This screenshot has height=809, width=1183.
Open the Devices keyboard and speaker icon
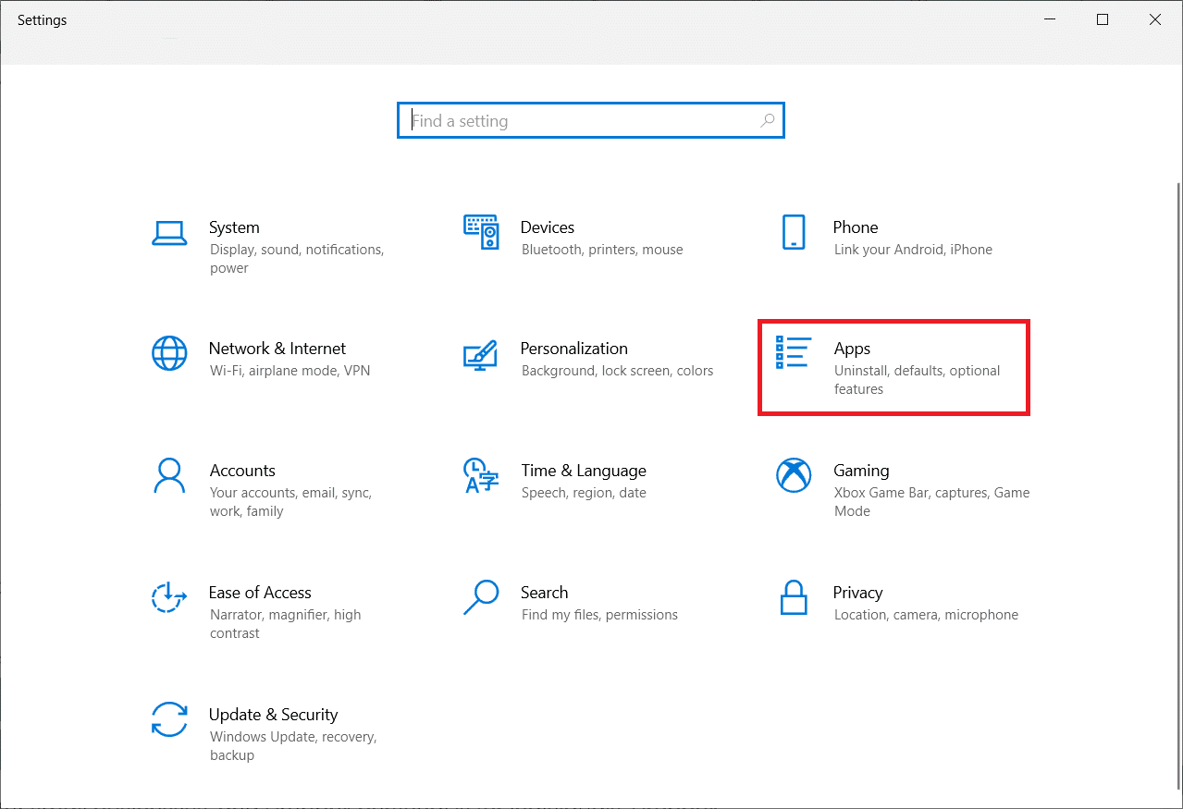click(481, 233)
